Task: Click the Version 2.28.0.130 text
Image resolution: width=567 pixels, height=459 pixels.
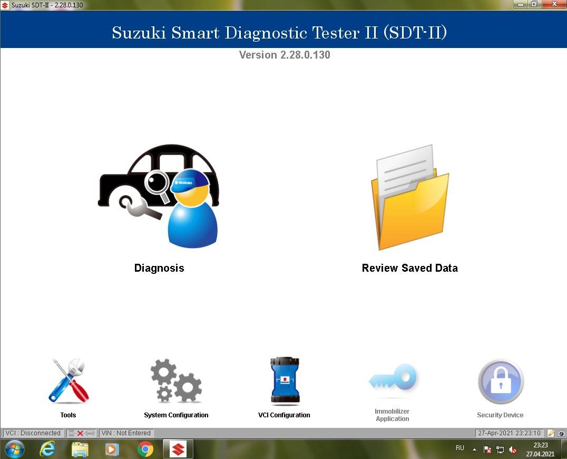Action: (285, 55)
